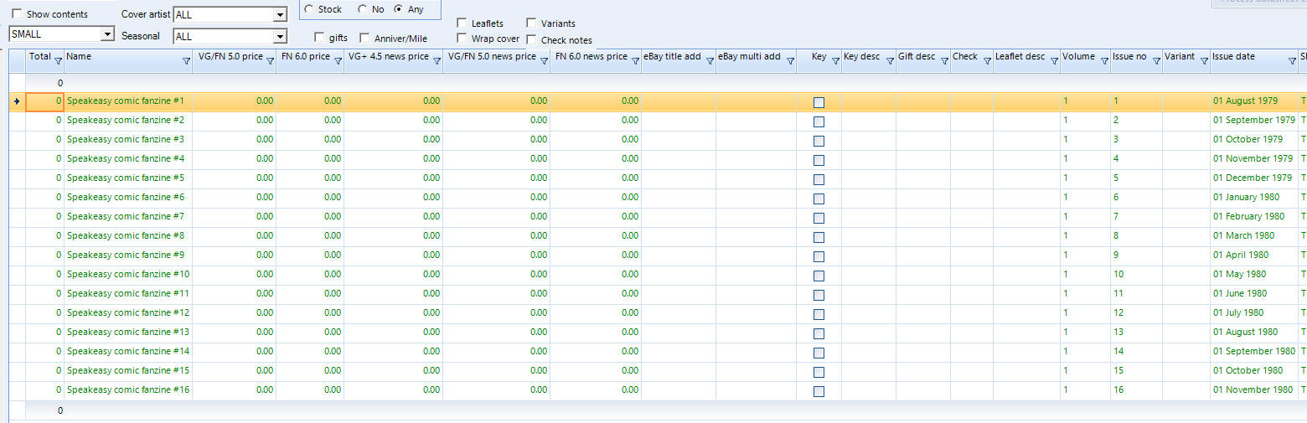Sort by the Variant column header

tap(1180, 57)
